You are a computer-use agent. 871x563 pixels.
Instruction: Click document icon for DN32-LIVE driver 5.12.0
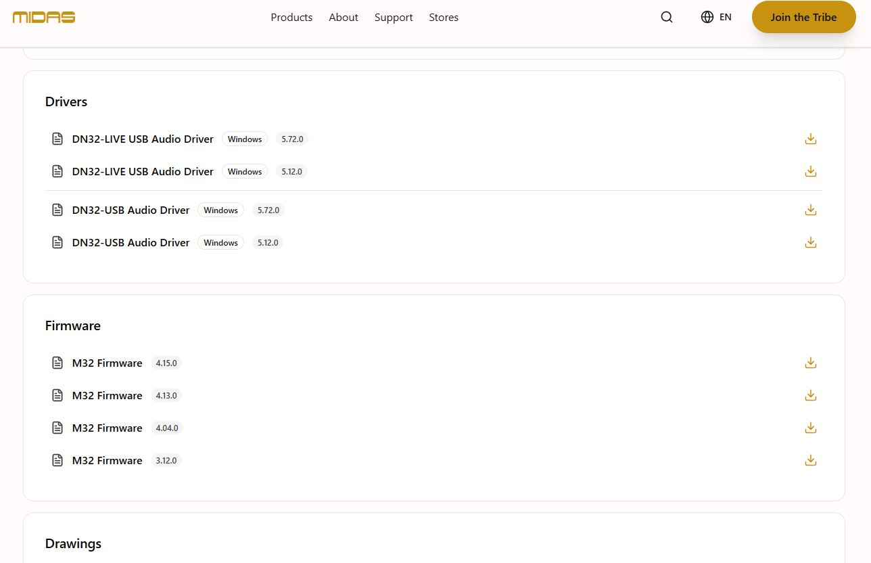(x=57, y=171)
